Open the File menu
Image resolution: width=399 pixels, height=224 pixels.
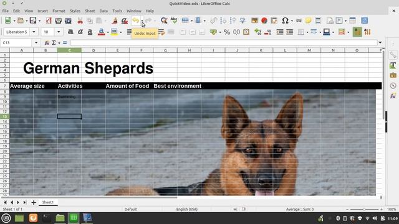[6, 11]
